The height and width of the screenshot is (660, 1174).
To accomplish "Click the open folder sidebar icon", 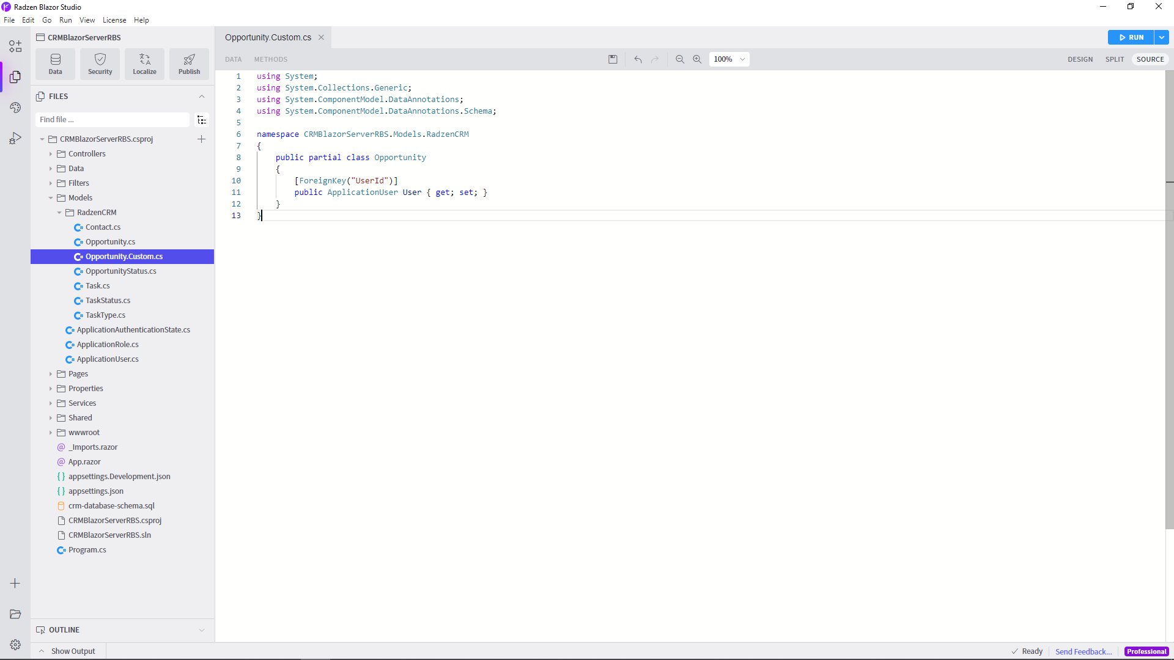I will [x=15, y=614].
